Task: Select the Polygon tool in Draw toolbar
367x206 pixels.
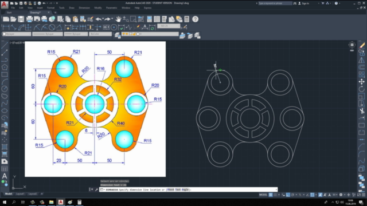Action: click(x=5, y=67)
